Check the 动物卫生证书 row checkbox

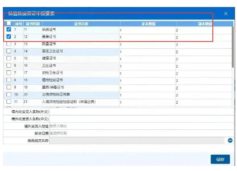point(9,73)
